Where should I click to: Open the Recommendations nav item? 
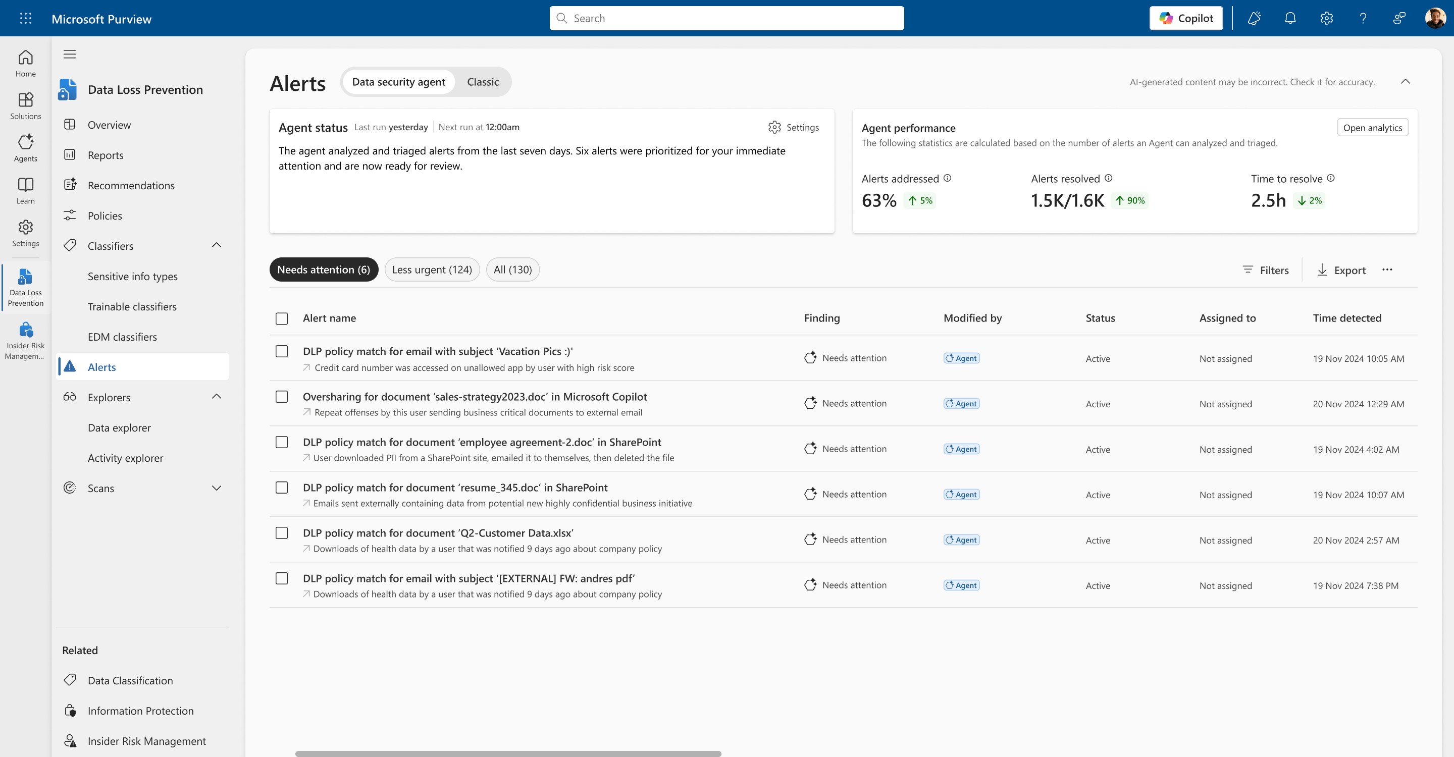pyautogui.click(x=142, y=186)
